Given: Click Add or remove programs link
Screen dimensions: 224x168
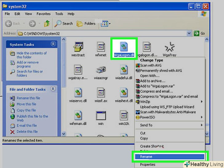Looking at the screenshot, I should point(28,64).
